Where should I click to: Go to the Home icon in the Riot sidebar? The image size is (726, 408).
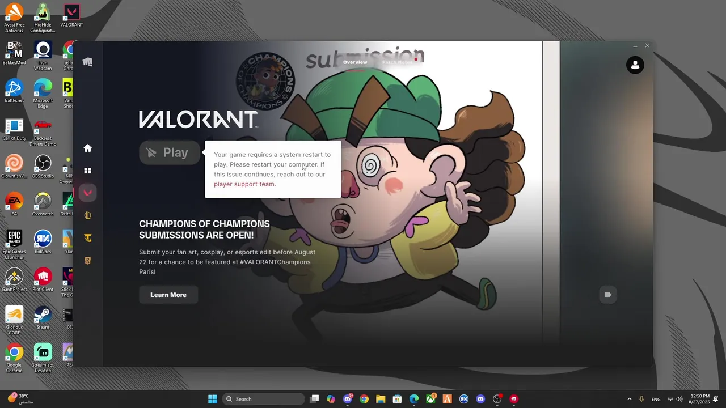[x=87, y=148]
